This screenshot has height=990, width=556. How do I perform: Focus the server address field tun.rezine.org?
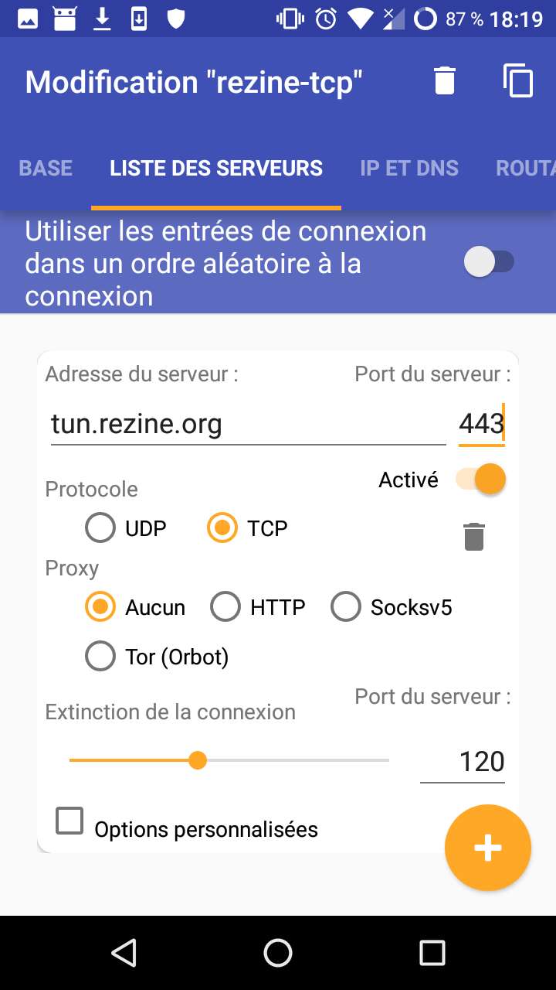(x=249, y=424)
